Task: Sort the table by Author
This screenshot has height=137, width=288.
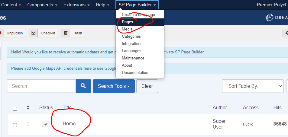Action: pos(220,107)
